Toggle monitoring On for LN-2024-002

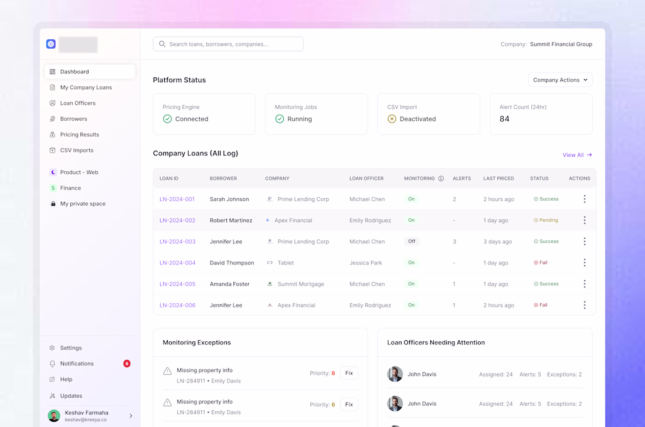(x=412, y=220)
